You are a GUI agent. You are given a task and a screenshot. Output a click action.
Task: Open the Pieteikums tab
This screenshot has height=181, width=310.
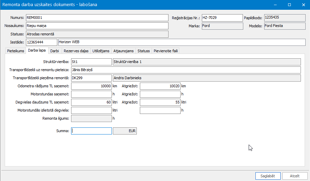tap(15, 51)
